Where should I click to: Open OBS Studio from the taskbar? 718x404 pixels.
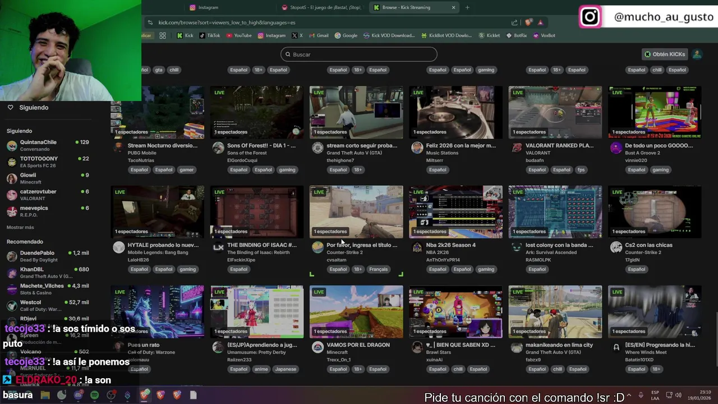coord(111,395)
